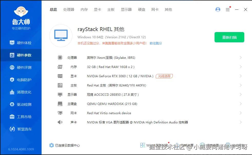Switch to the 总览 tab

[x=53, y=10]
